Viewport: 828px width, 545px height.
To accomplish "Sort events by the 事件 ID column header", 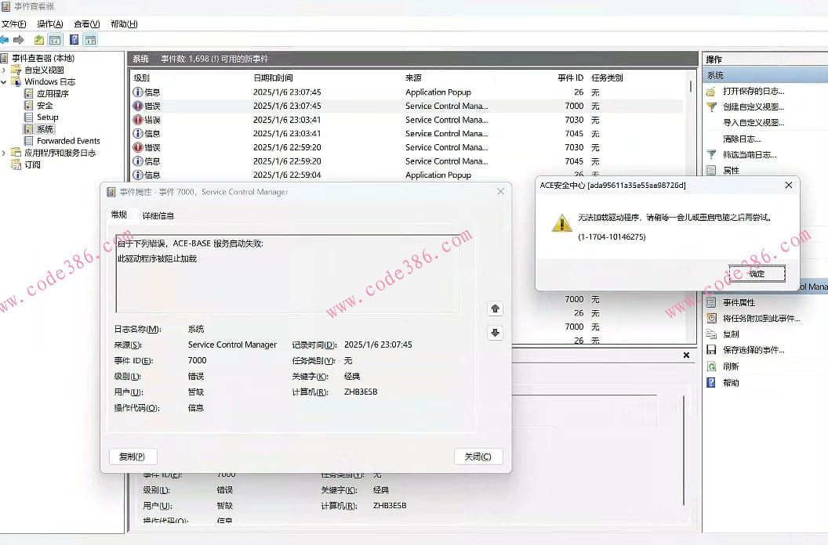I will point(570,78).
